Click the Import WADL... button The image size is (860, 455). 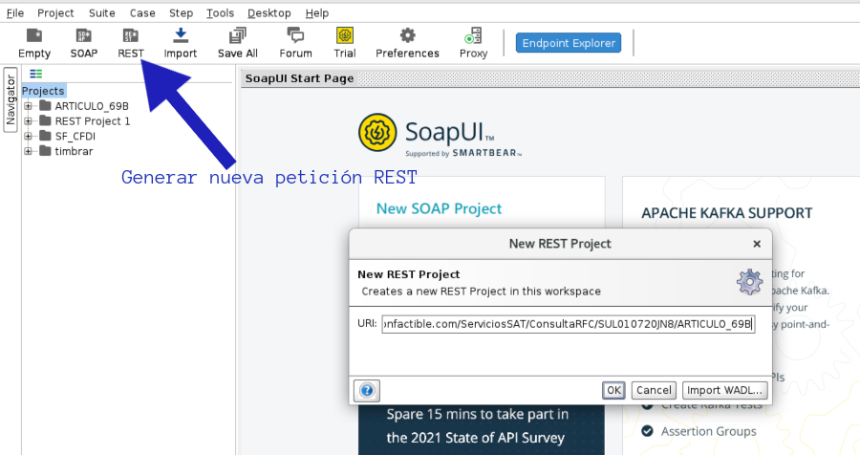click(x=724, y=390)
